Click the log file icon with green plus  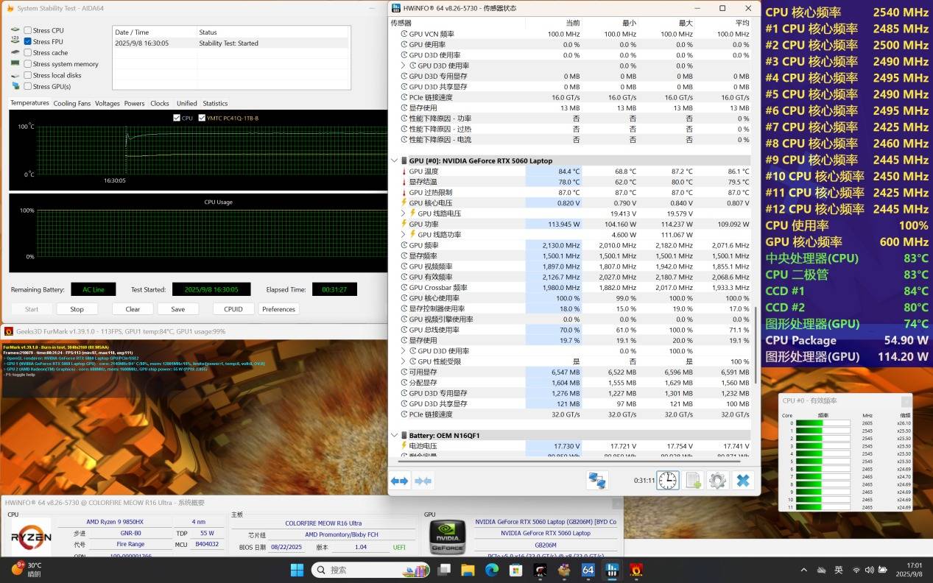click(x=693, y=481)
